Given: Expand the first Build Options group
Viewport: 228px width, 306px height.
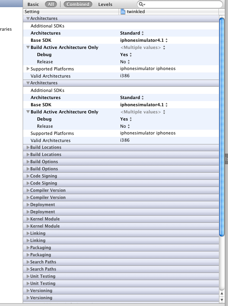Looking at the screenshot, I should click(x=28, y=162).
